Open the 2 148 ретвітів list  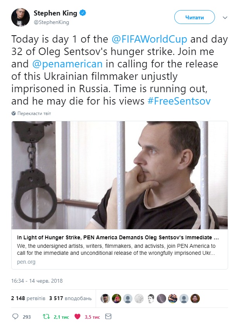(28, 299)
